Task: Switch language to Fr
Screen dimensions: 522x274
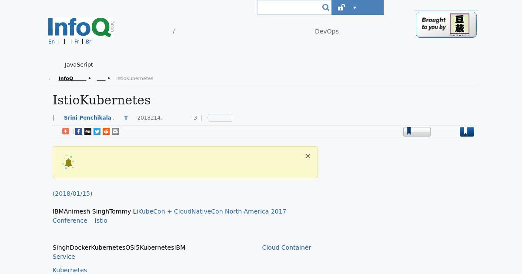Action: 77,42
